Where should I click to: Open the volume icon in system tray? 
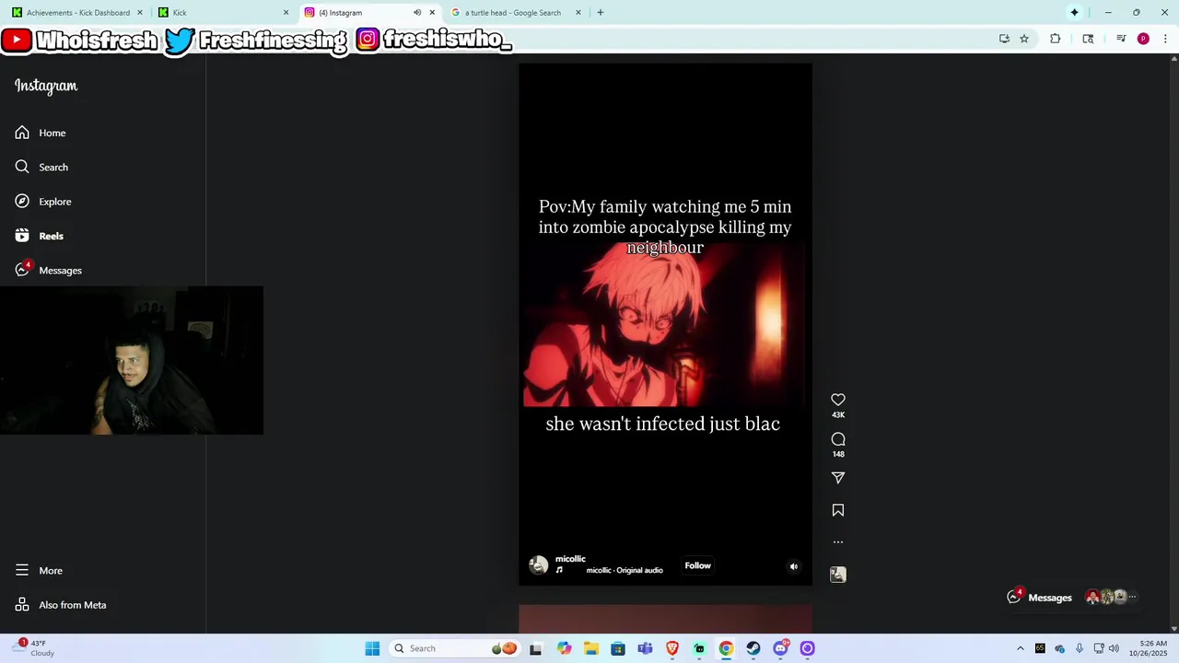[x=1114, y=648]
